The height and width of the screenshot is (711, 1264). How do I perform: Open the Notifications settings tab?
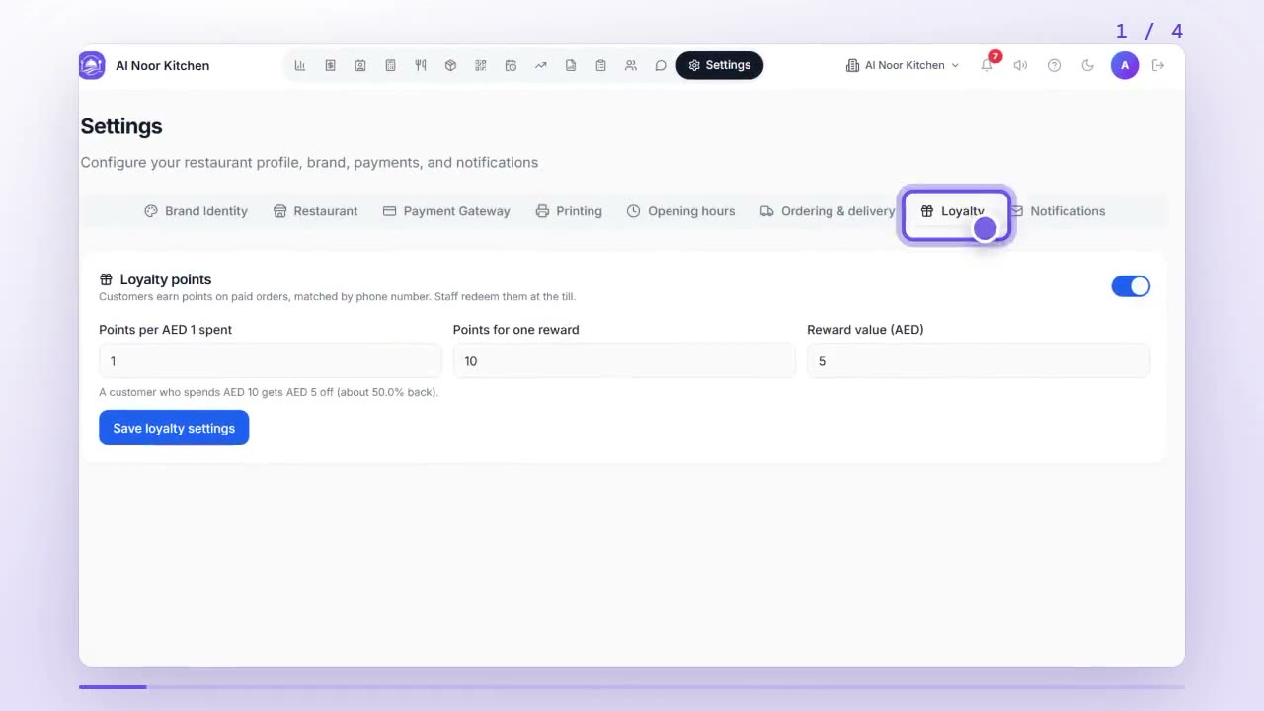(1058, 211)
